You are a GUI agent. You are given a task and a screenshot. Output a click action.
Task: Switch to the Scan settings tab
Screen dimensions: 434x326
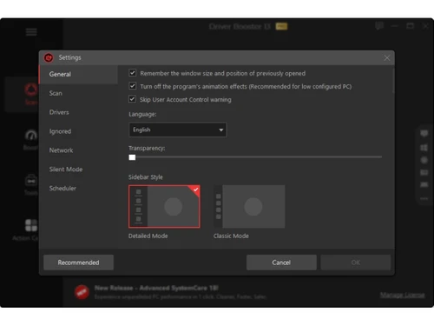click(78, 93)
